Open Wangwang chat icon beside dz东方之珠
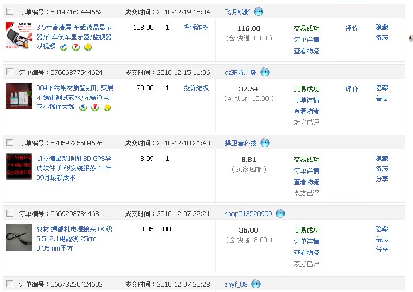Screen dimensions: 413x292 point(265,72)
